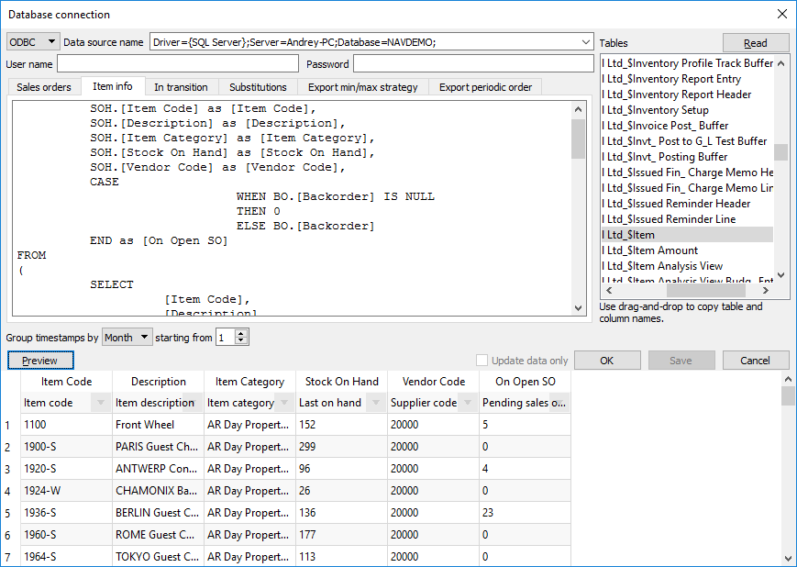
Task: Click the Read tables button
Action: pyautogui.click(x=755, y=43)
